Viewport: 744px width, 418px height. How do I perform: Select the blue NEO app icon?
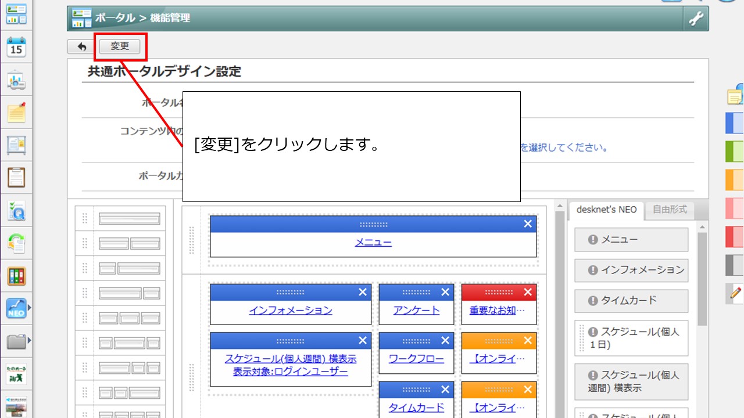pyautogui.click(x=16, y=308)
